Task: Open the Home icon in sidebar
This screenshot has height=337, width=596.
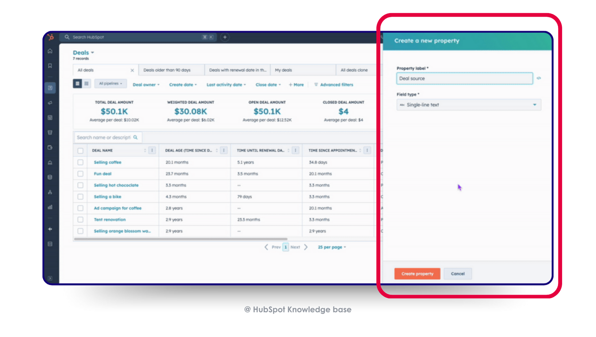Action: 50,51
